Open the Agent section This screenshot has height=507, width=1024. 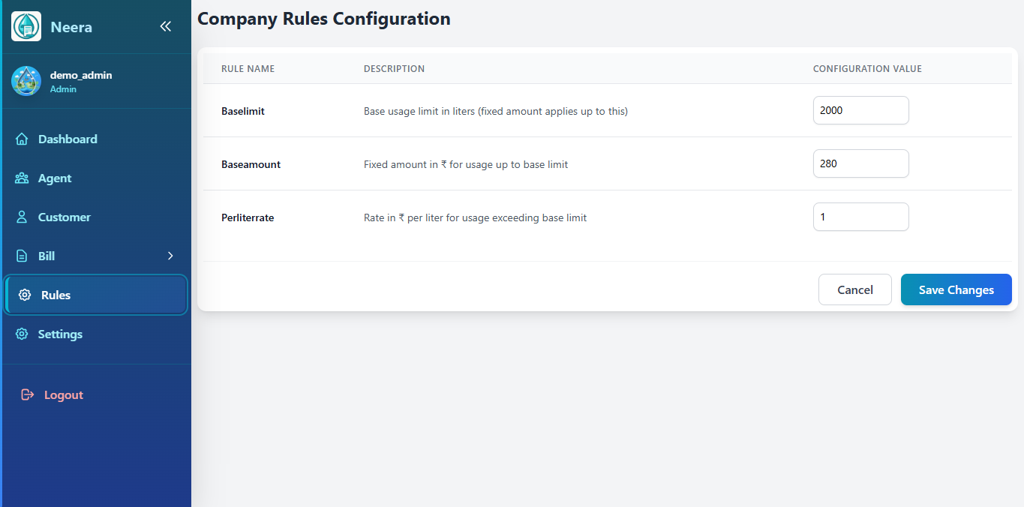pyautogui.click(x=55, y=178)
